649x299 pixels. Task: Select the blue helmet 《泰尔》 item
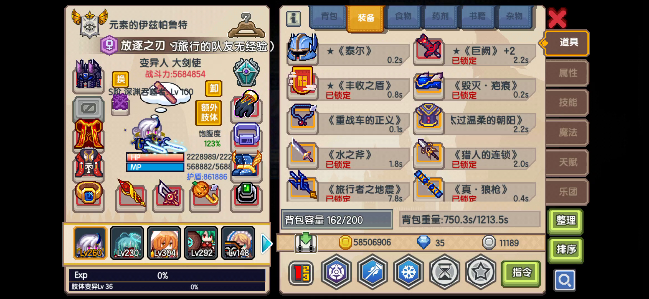348,50
